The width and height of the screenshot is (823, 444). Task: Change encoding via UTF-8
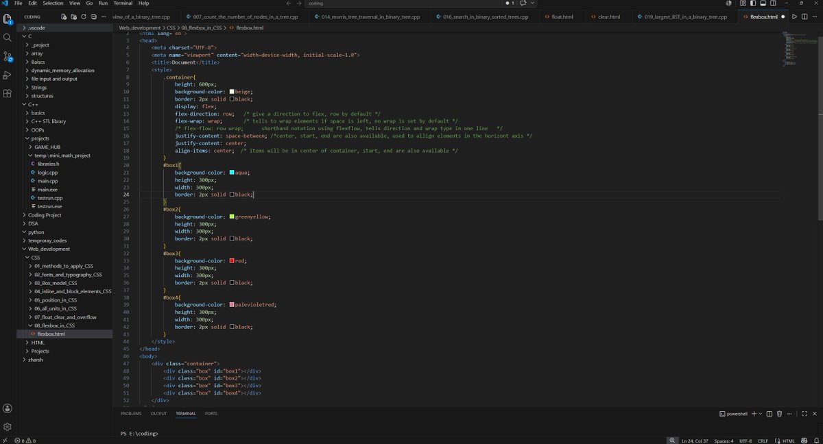(746, 441)
